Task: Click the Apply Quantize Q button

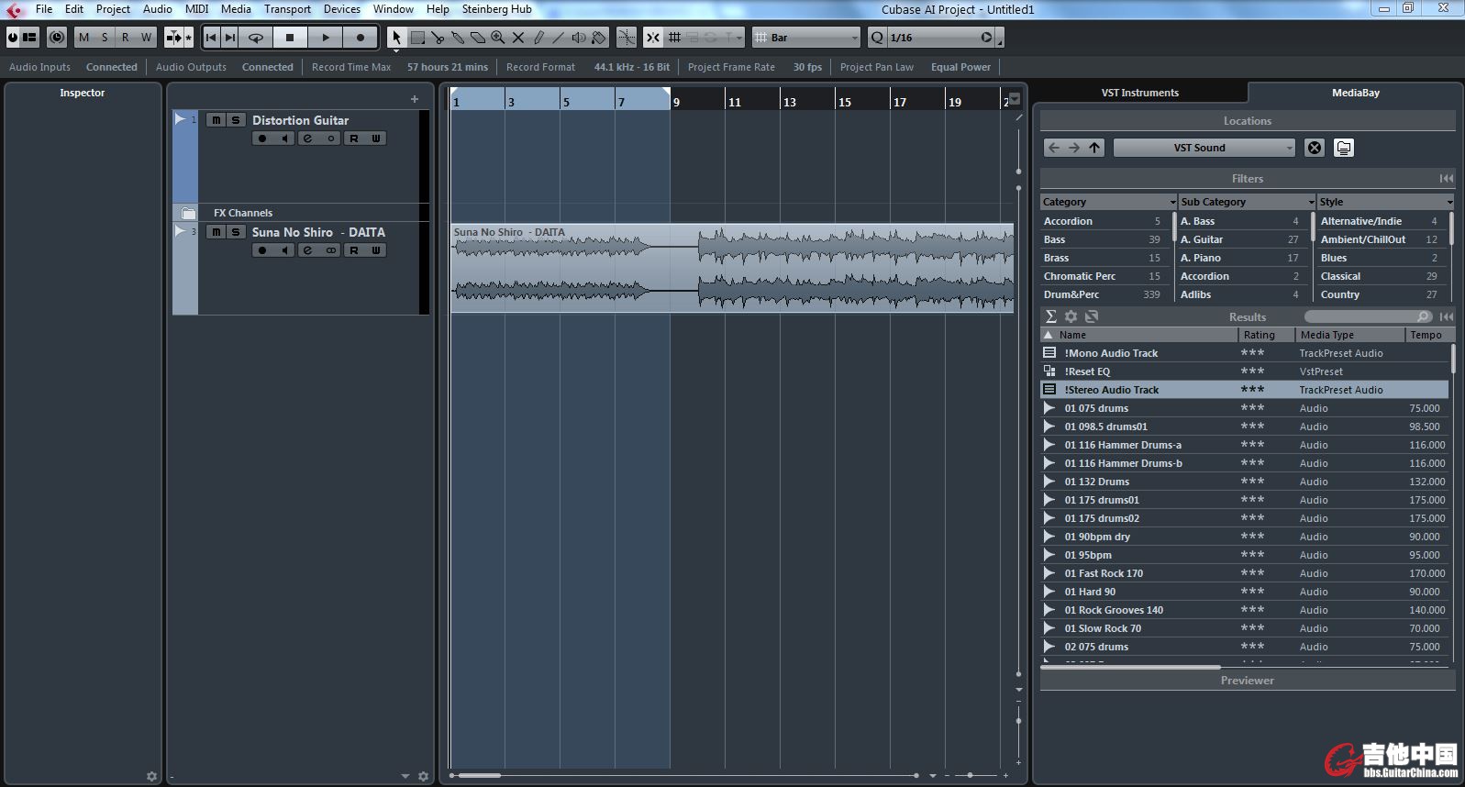Action: coord(877,38)
